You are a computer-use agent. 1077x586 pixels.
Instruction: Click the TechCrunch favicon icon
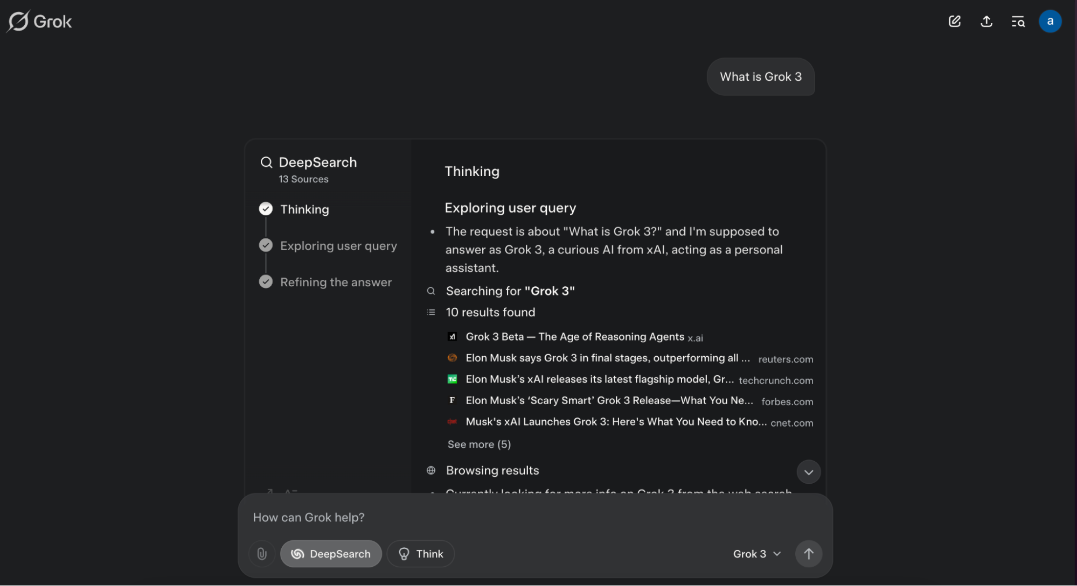(452, 379)
